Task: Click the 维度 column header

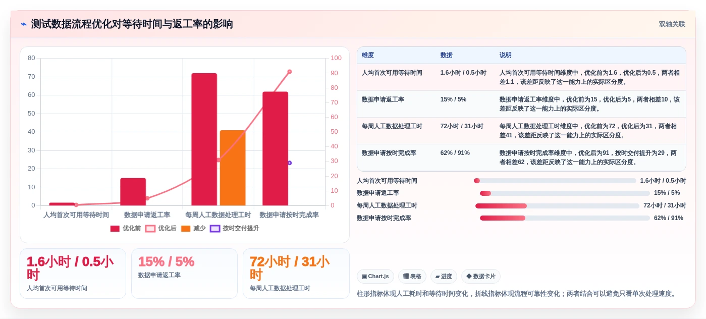Action: click(x=368, y=55)
